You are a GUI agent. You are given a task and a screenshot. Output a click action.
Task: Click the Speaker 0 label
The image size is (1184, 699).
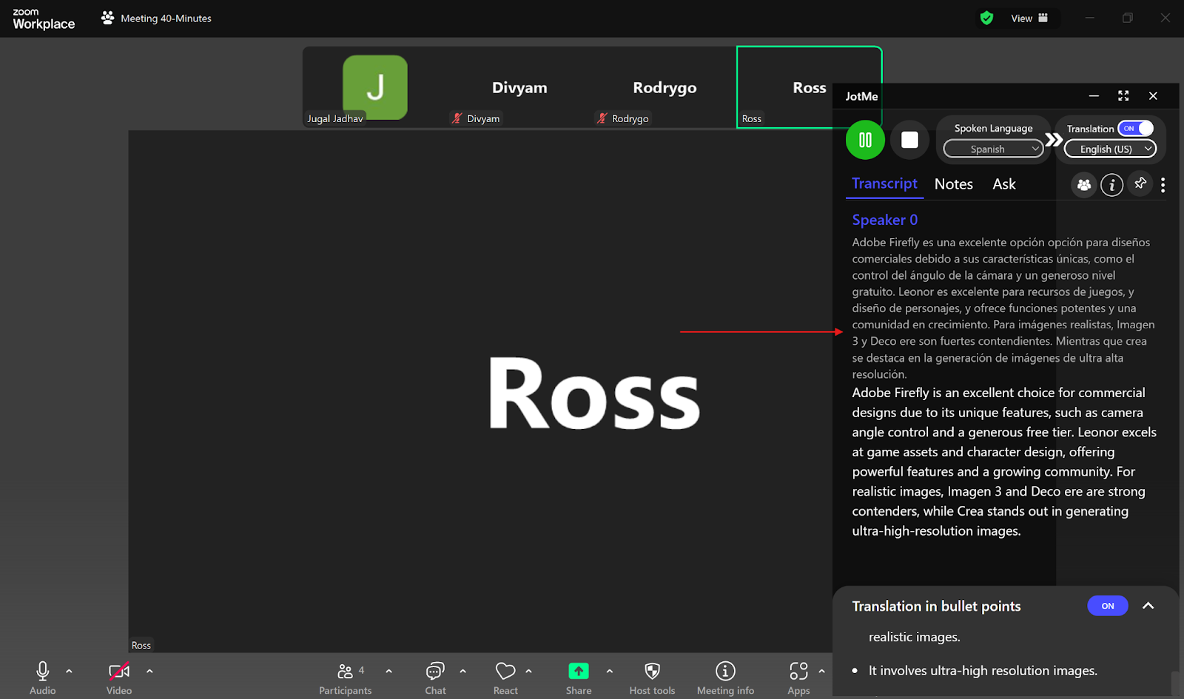pos(884,220)
